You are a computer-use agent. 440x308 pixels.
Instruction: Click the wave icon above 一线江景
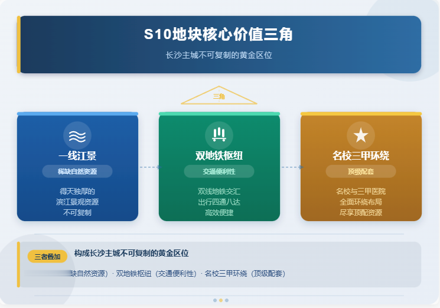(x=77, y=135)
